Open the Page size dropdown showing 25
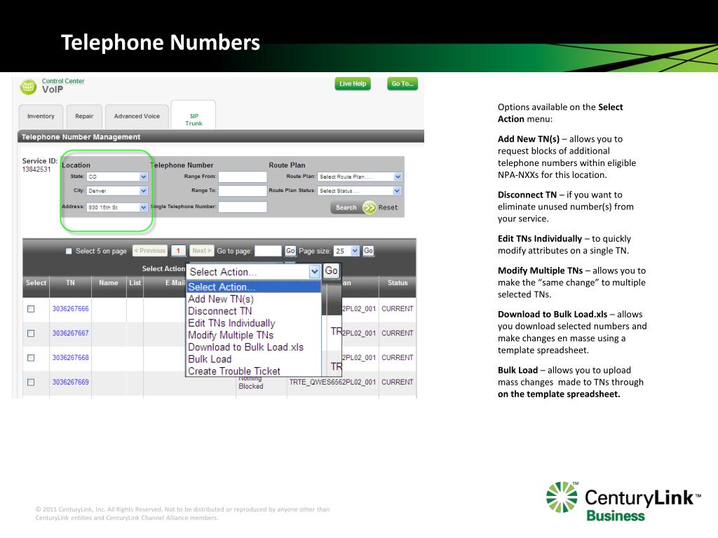Image resolution: width=718 pixels, height=538 pixels. click(x=346, y=251)
